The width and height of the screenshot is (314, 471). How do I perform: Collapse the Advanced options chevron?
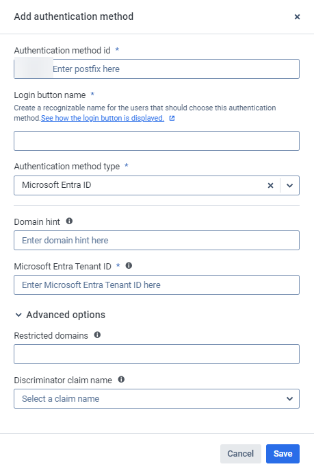pyautogui.click(x=18, y=315)
